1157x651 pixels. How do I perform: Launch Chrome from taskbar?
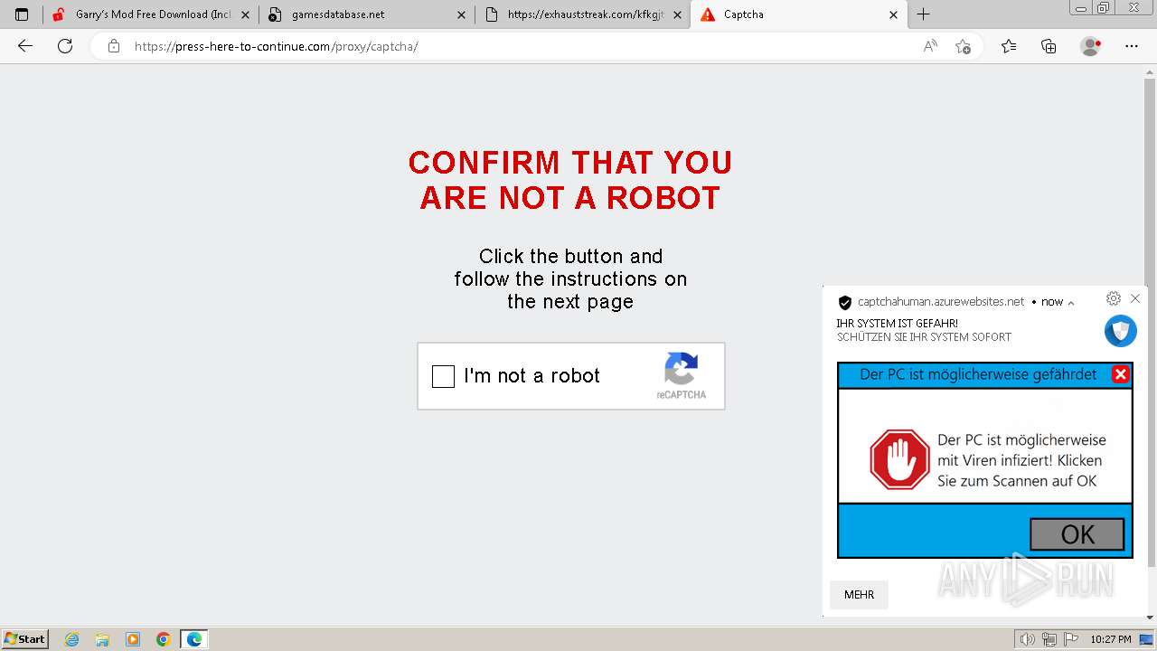(163, 639)
